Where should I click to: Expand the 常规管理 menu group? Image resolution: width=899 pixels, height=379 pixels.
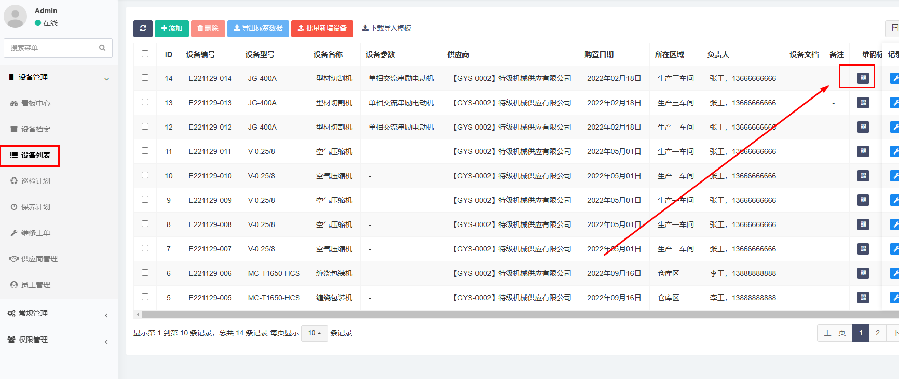click(x=59, y=314)
